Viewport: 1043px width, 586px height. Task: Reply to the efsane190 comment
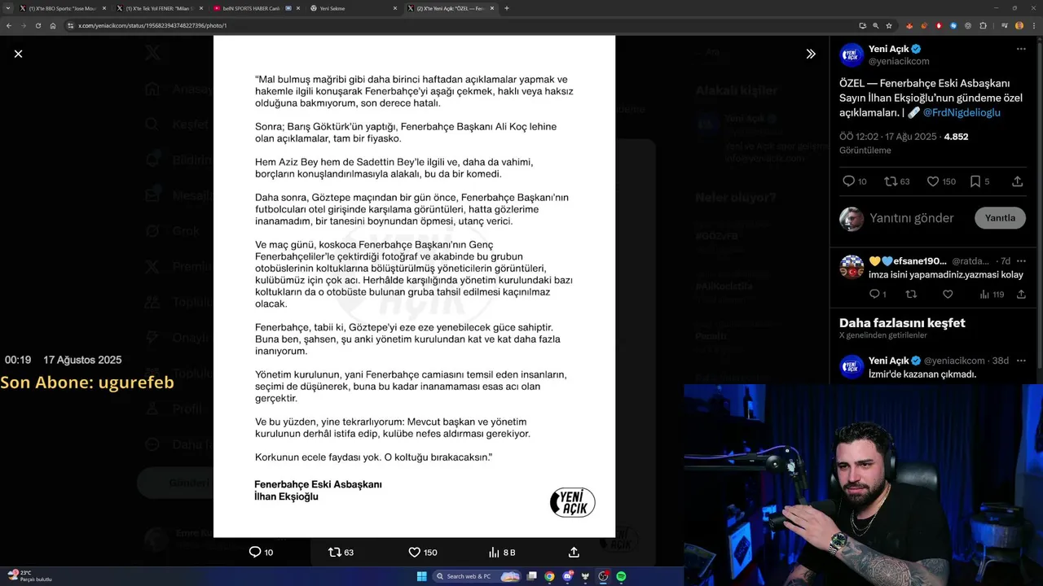(876, 295)
